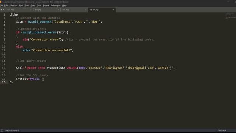Click the 'SQL query create' comment
Image resolution: width=236 pixels, height=133 pixels.
[x=31, y=61]
